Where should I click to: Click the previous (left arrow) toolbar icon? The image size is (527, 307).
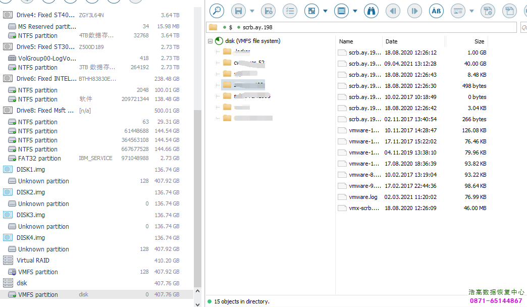coord(393,10)
